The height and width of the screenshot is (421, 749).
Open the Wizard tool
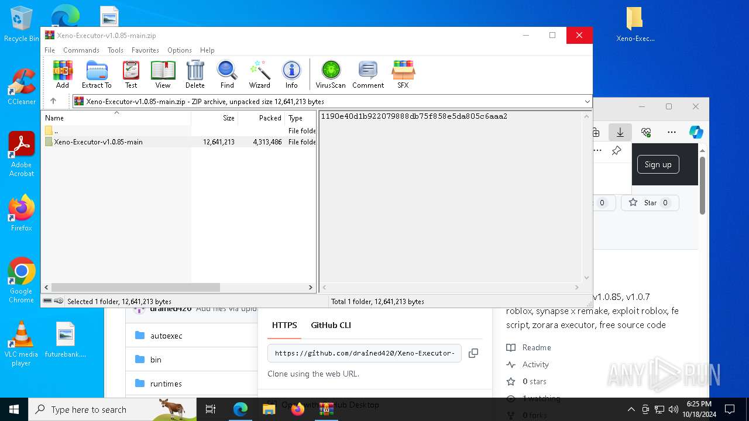click(259, 74)
